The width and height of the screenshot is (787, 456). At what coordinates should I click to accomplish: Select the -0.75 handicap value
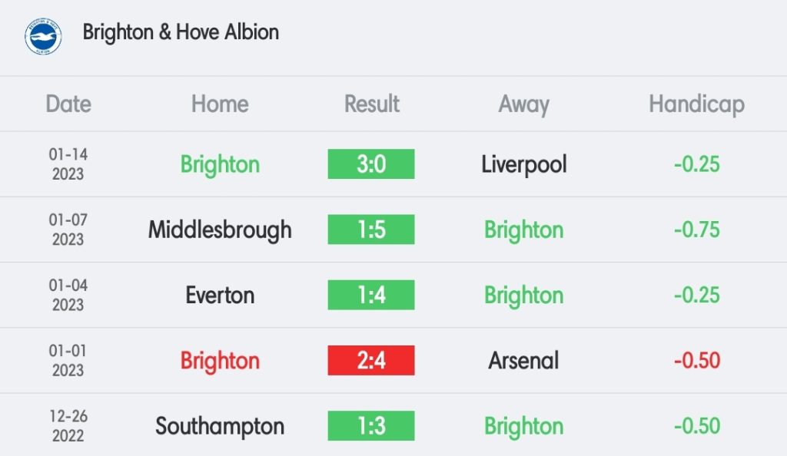[696, 230]
